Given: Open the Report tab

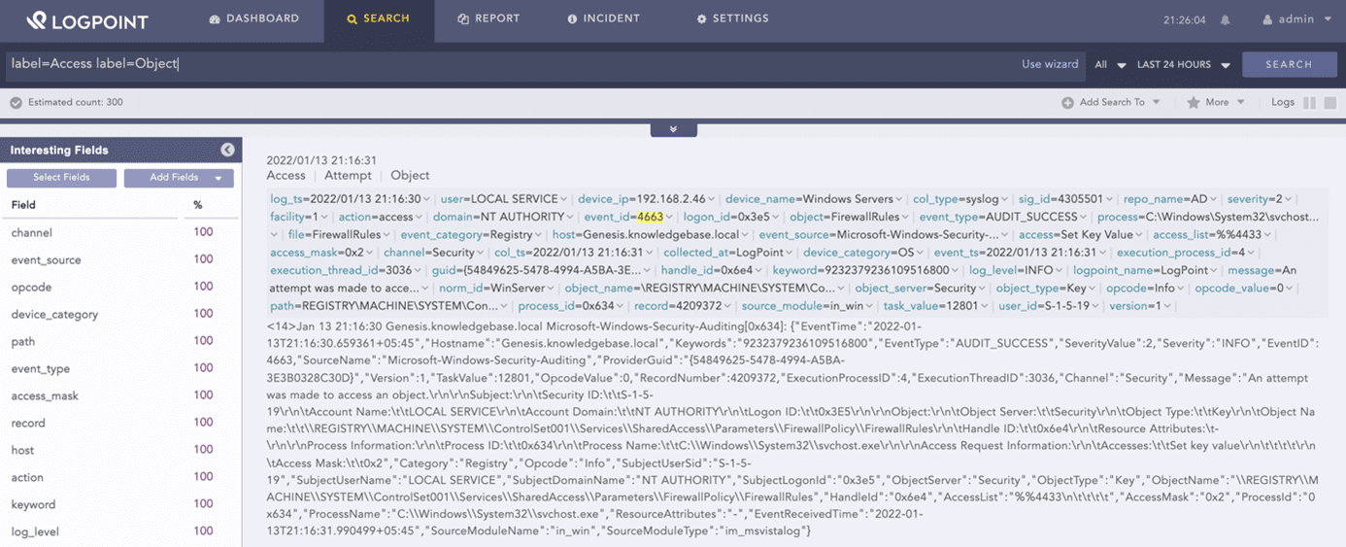Looking at the screenshot, I should [x=488, y=18].
